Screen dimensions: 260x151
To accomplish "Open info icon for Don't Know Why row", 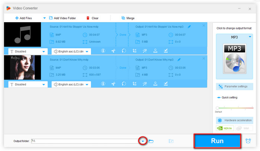I will pos(103,83).
